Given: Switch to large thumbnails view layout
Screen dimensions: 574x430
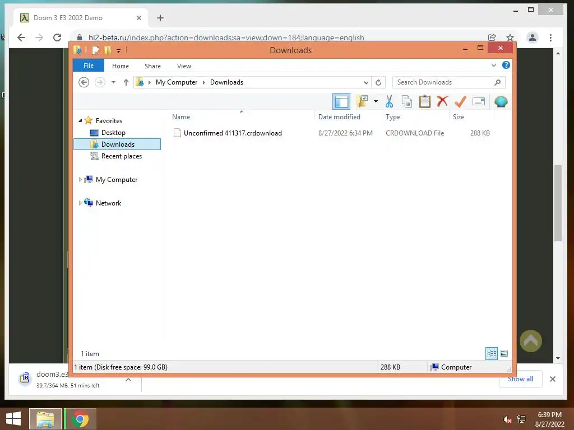Looking at the screenshot, I should 504,353.
